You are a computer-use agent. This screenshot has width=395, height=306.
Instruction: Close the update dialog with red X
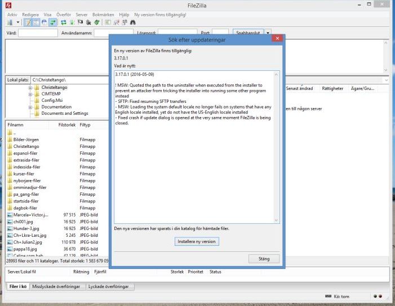(x=277, y=38)
